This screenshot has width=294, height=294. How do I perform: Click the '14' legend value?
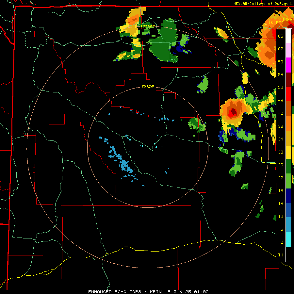[x=281, y=204]
